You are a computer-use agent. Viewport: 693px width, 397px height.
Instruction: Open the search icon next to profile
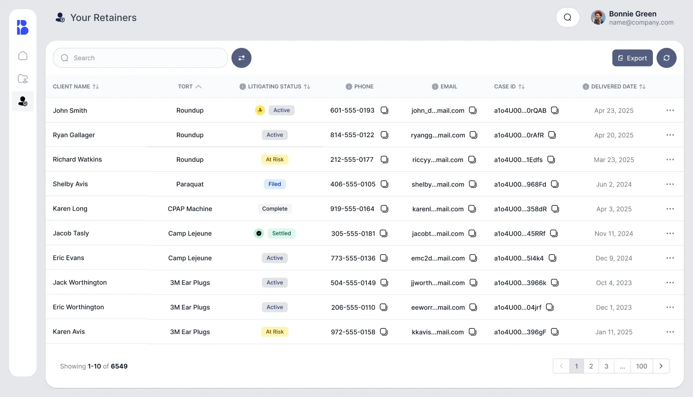(568, 17)
